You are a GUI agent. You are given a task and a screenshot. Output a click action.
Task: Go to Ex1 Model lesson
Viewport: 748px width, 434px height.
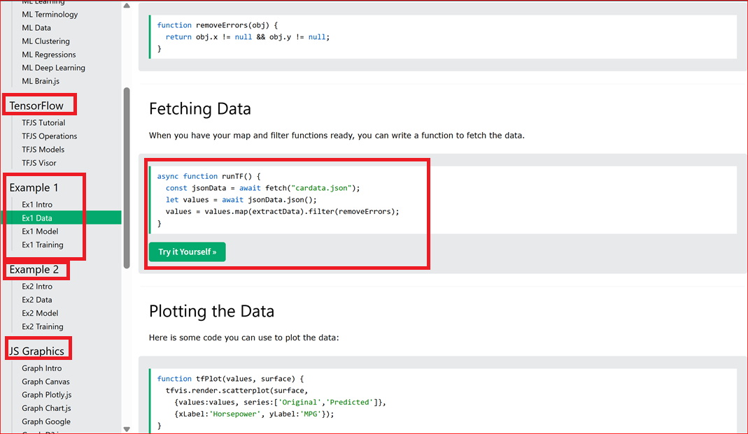coord(40,231)
